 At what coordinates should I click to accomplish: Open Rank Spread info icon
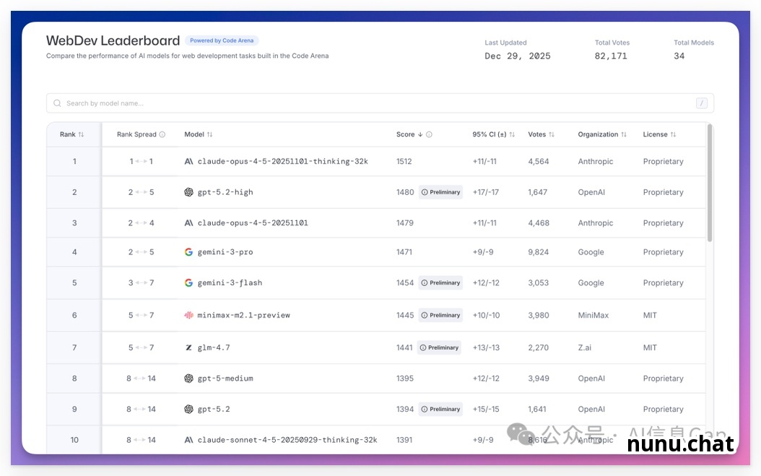tap(162, 134)
